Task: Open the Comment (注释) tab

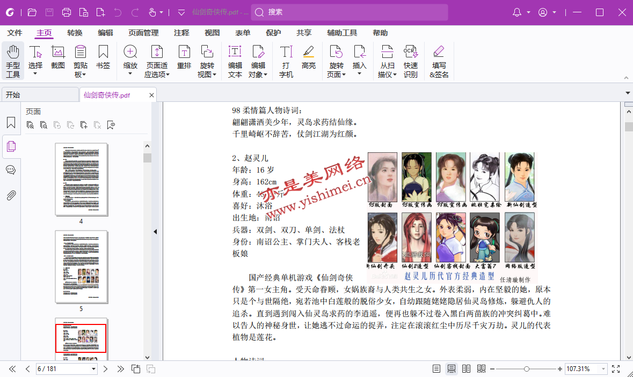Action: tap(181, 33)
